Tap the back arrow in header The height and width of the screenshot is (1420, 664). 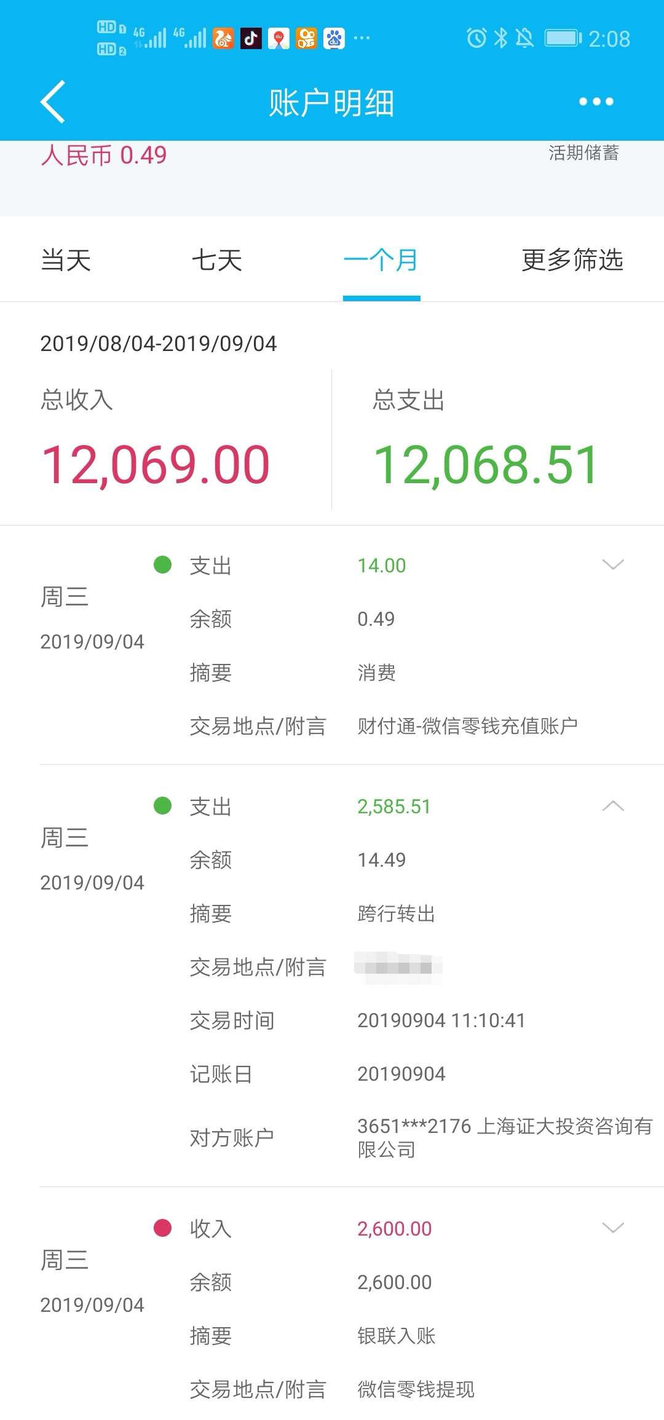(53, 102)
